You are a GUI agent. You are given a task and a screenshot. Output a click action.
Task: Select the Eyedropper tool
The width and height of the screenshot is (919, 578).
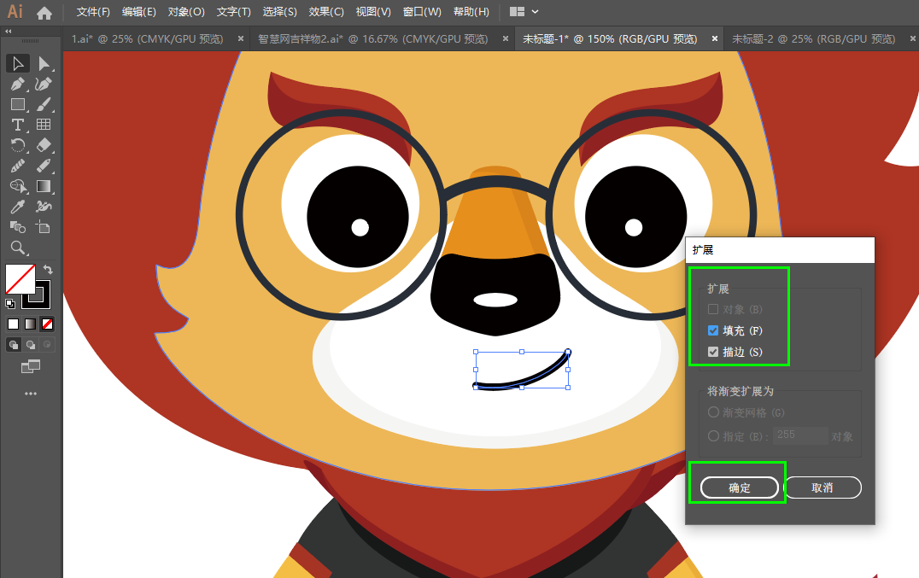point(18,207)
